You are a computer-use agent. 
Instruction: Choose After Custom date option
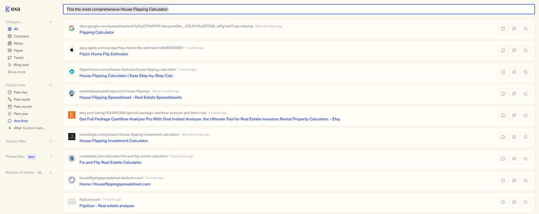point(27,128)
